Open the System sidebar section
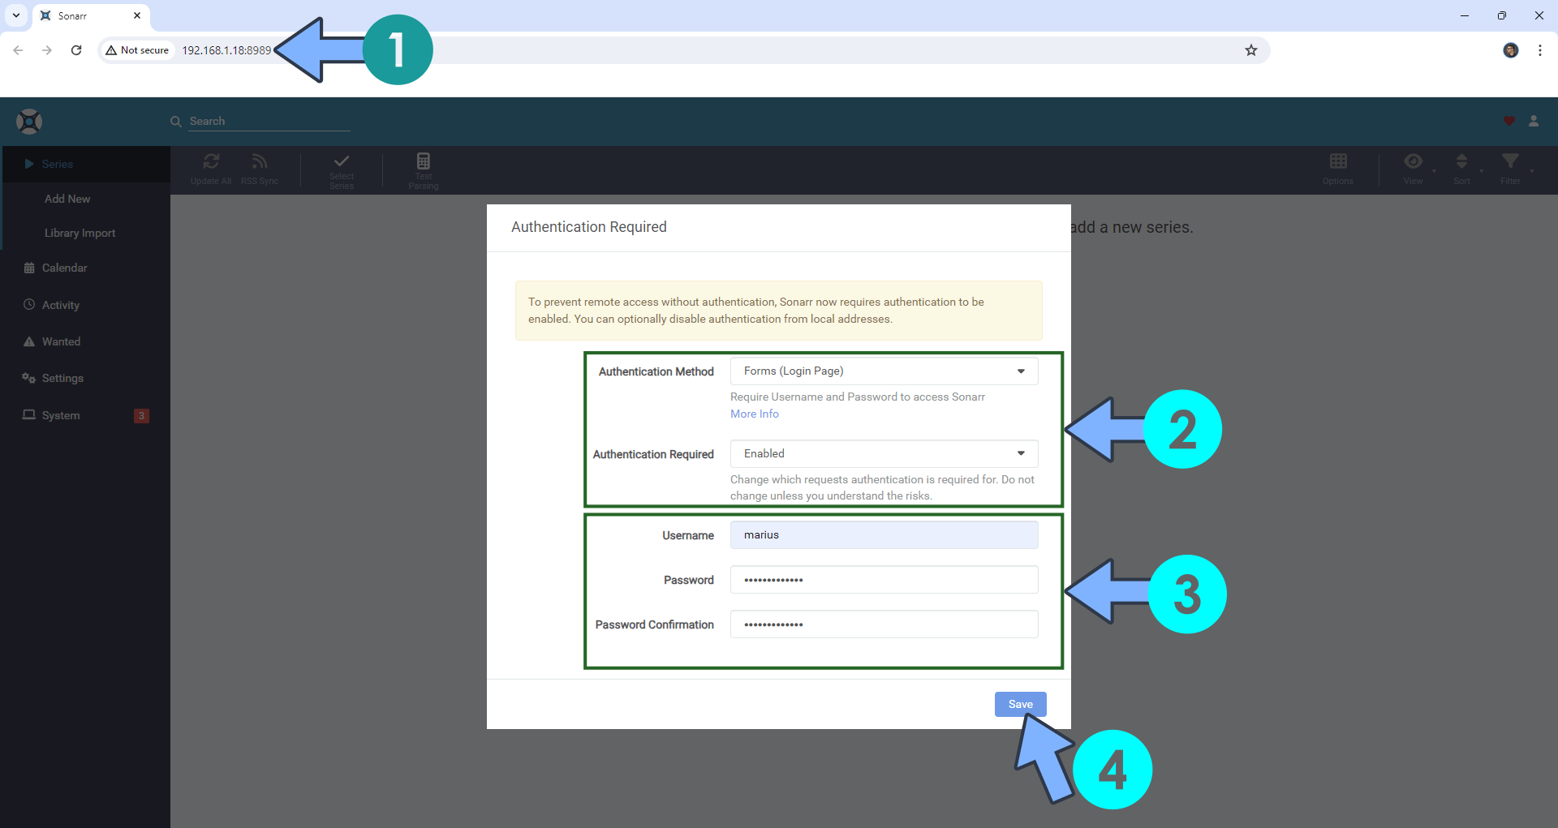The height and width of the screenshot is (828, 1558). point(61,415)
